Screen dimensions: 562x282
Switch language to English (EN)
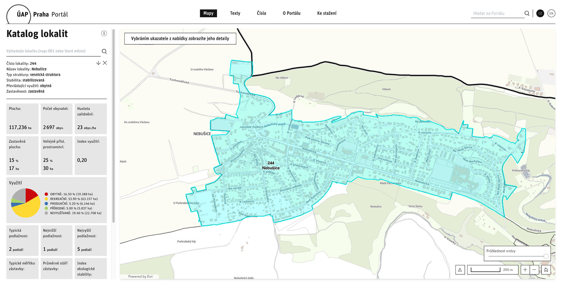tap(551, 13)
